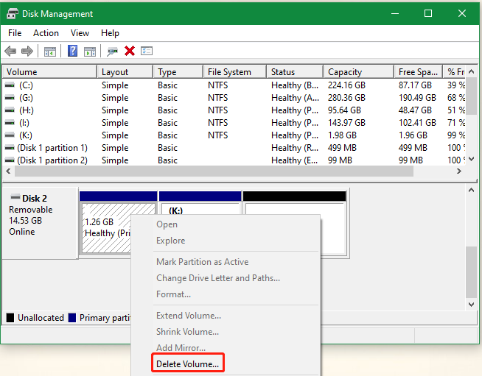
Task: Select the (C:) volume drive icon
Action: 10,85
